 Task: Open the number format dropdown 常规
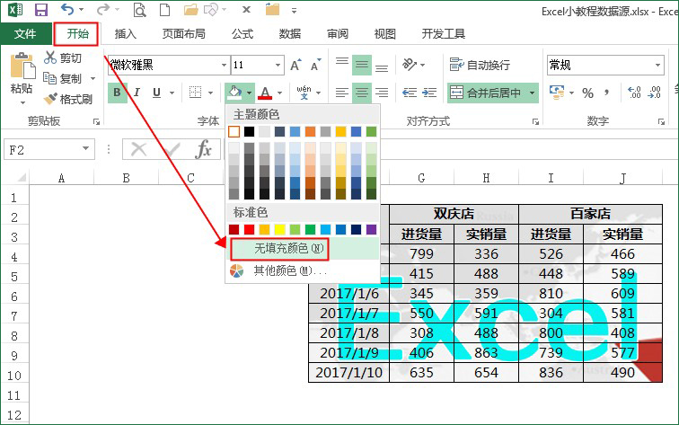click(657, 65)
